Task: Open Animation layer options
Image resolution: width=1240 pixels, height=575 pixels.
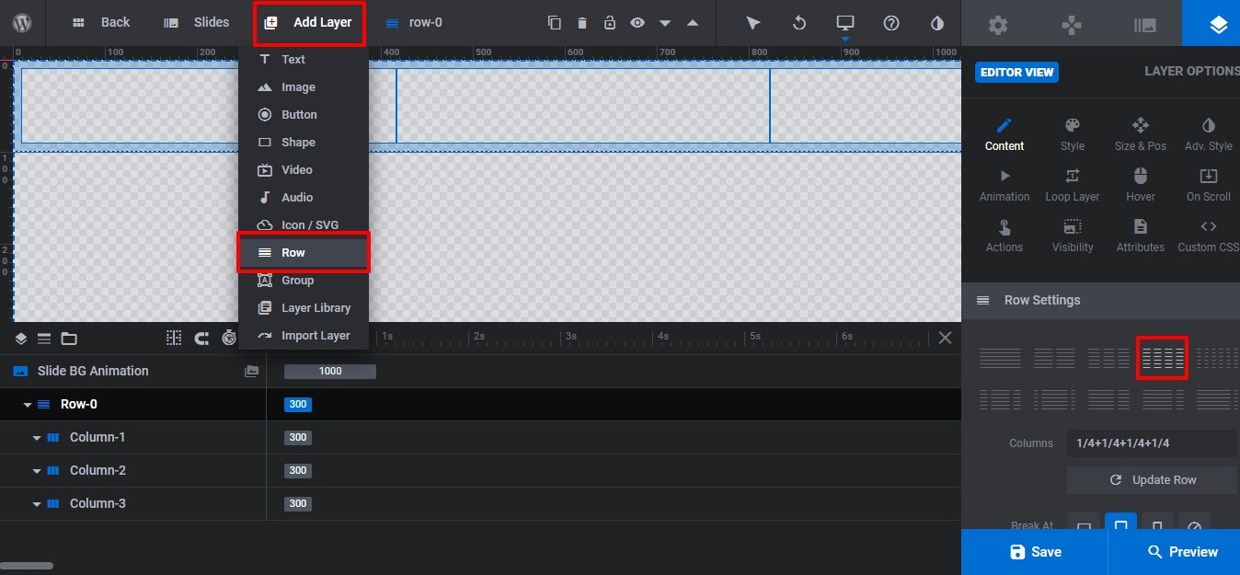Action: coord(1005,185)
